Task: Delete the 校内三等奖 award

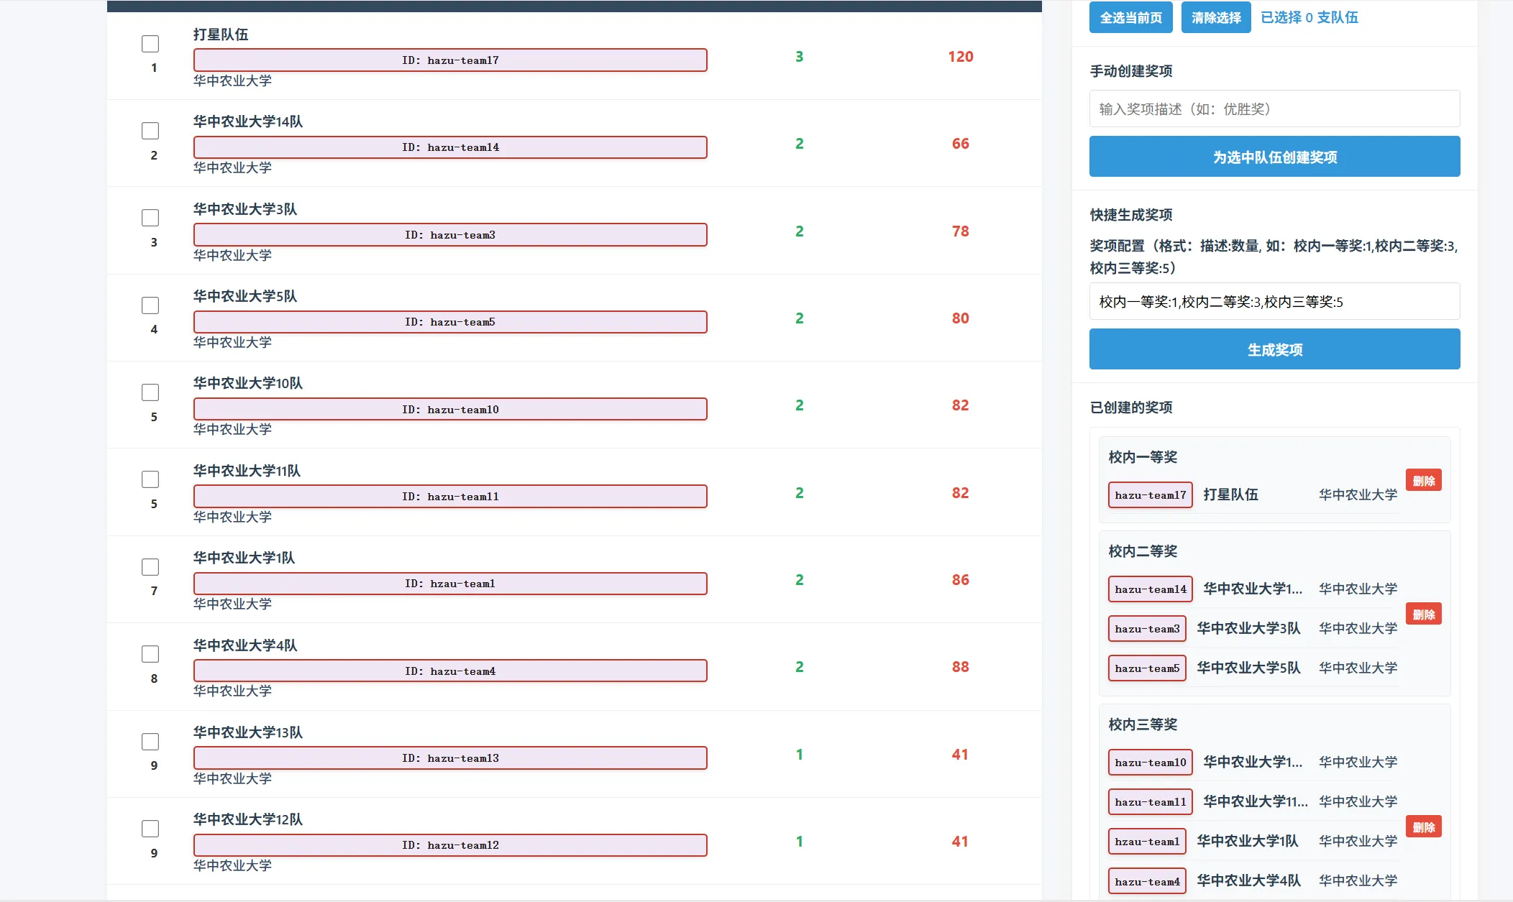Action: (1423, 827)
